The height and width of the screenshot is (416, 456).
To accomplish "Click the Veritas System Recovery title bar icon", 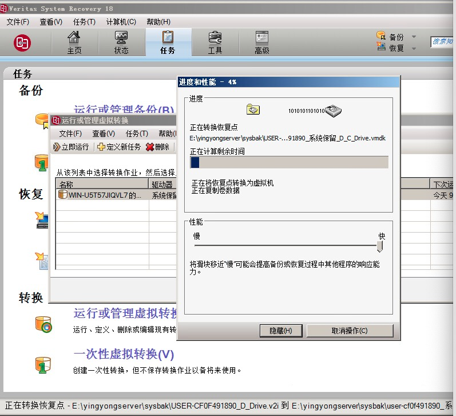I will click(x=3, y=9).
